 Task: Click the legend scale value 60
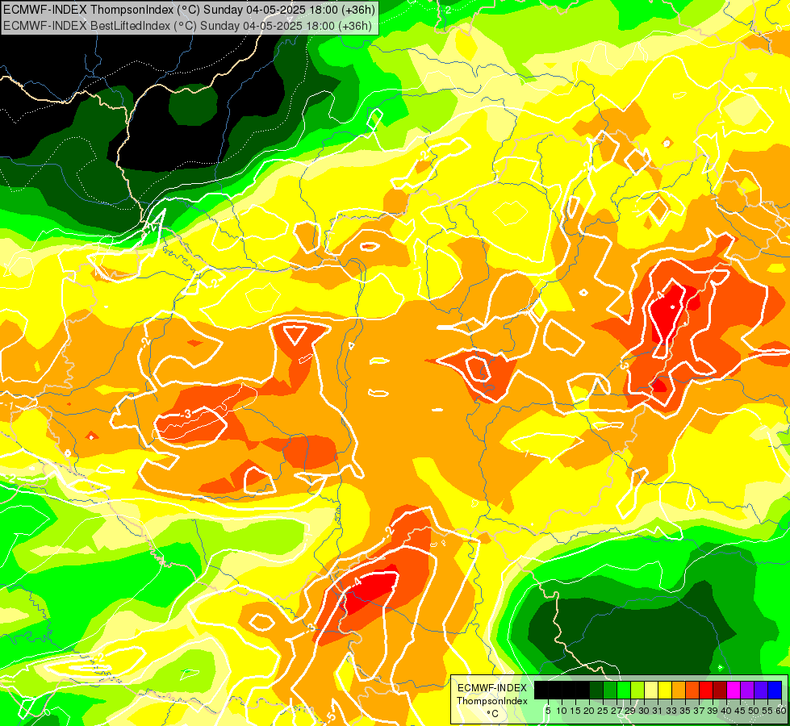pos(781,711)
